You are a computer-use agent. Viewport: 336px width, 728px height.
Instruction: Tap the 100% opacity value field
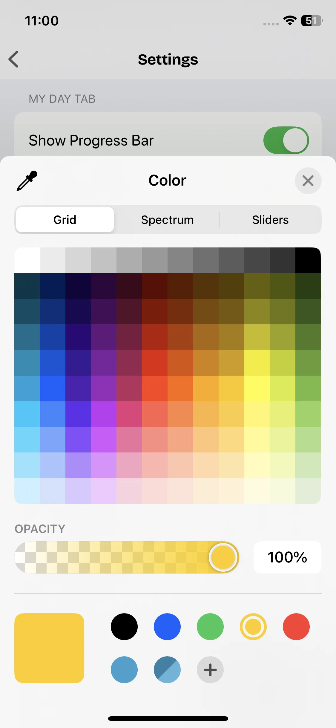[x=287, y=557]
